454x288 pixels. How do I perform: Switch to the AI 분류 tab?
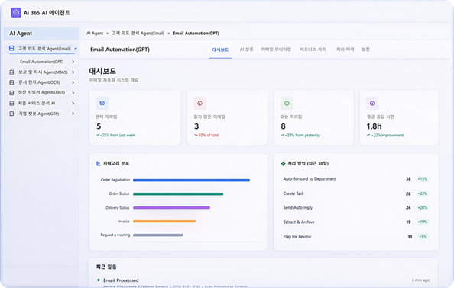coord(246,50)
